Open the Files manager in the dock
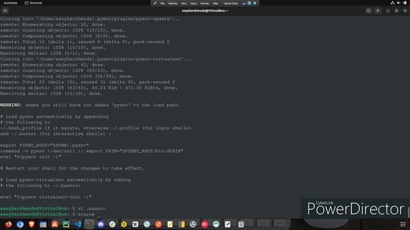 pyautogui.click(x=43, y=224)
